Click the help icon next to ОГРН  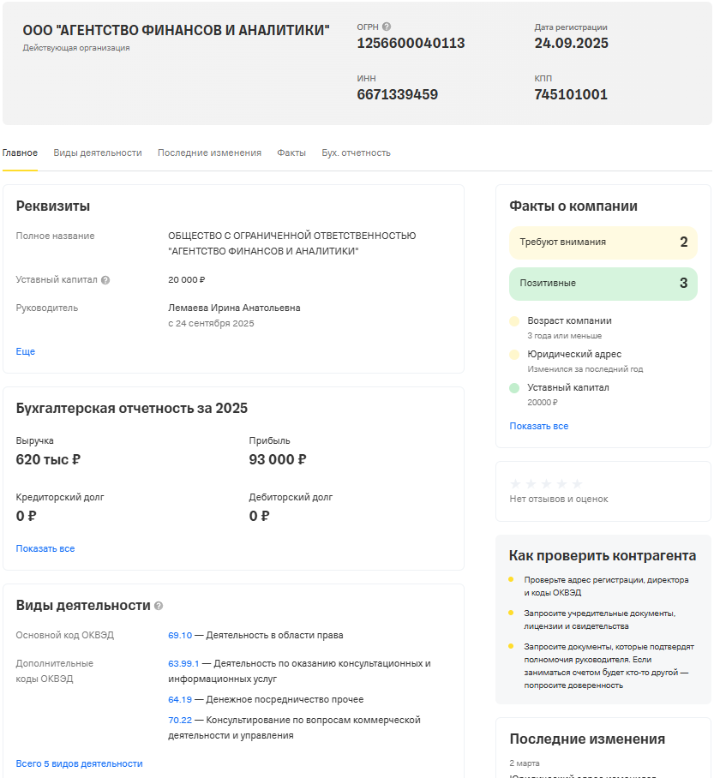tap(387, 27)
